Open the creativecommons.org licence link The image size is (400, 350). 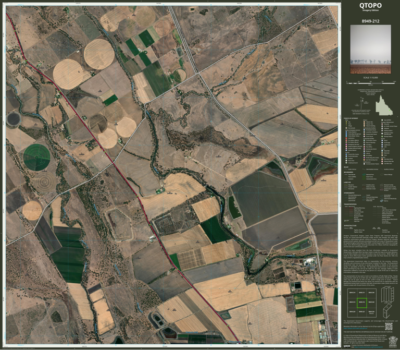tap(369, 347)
